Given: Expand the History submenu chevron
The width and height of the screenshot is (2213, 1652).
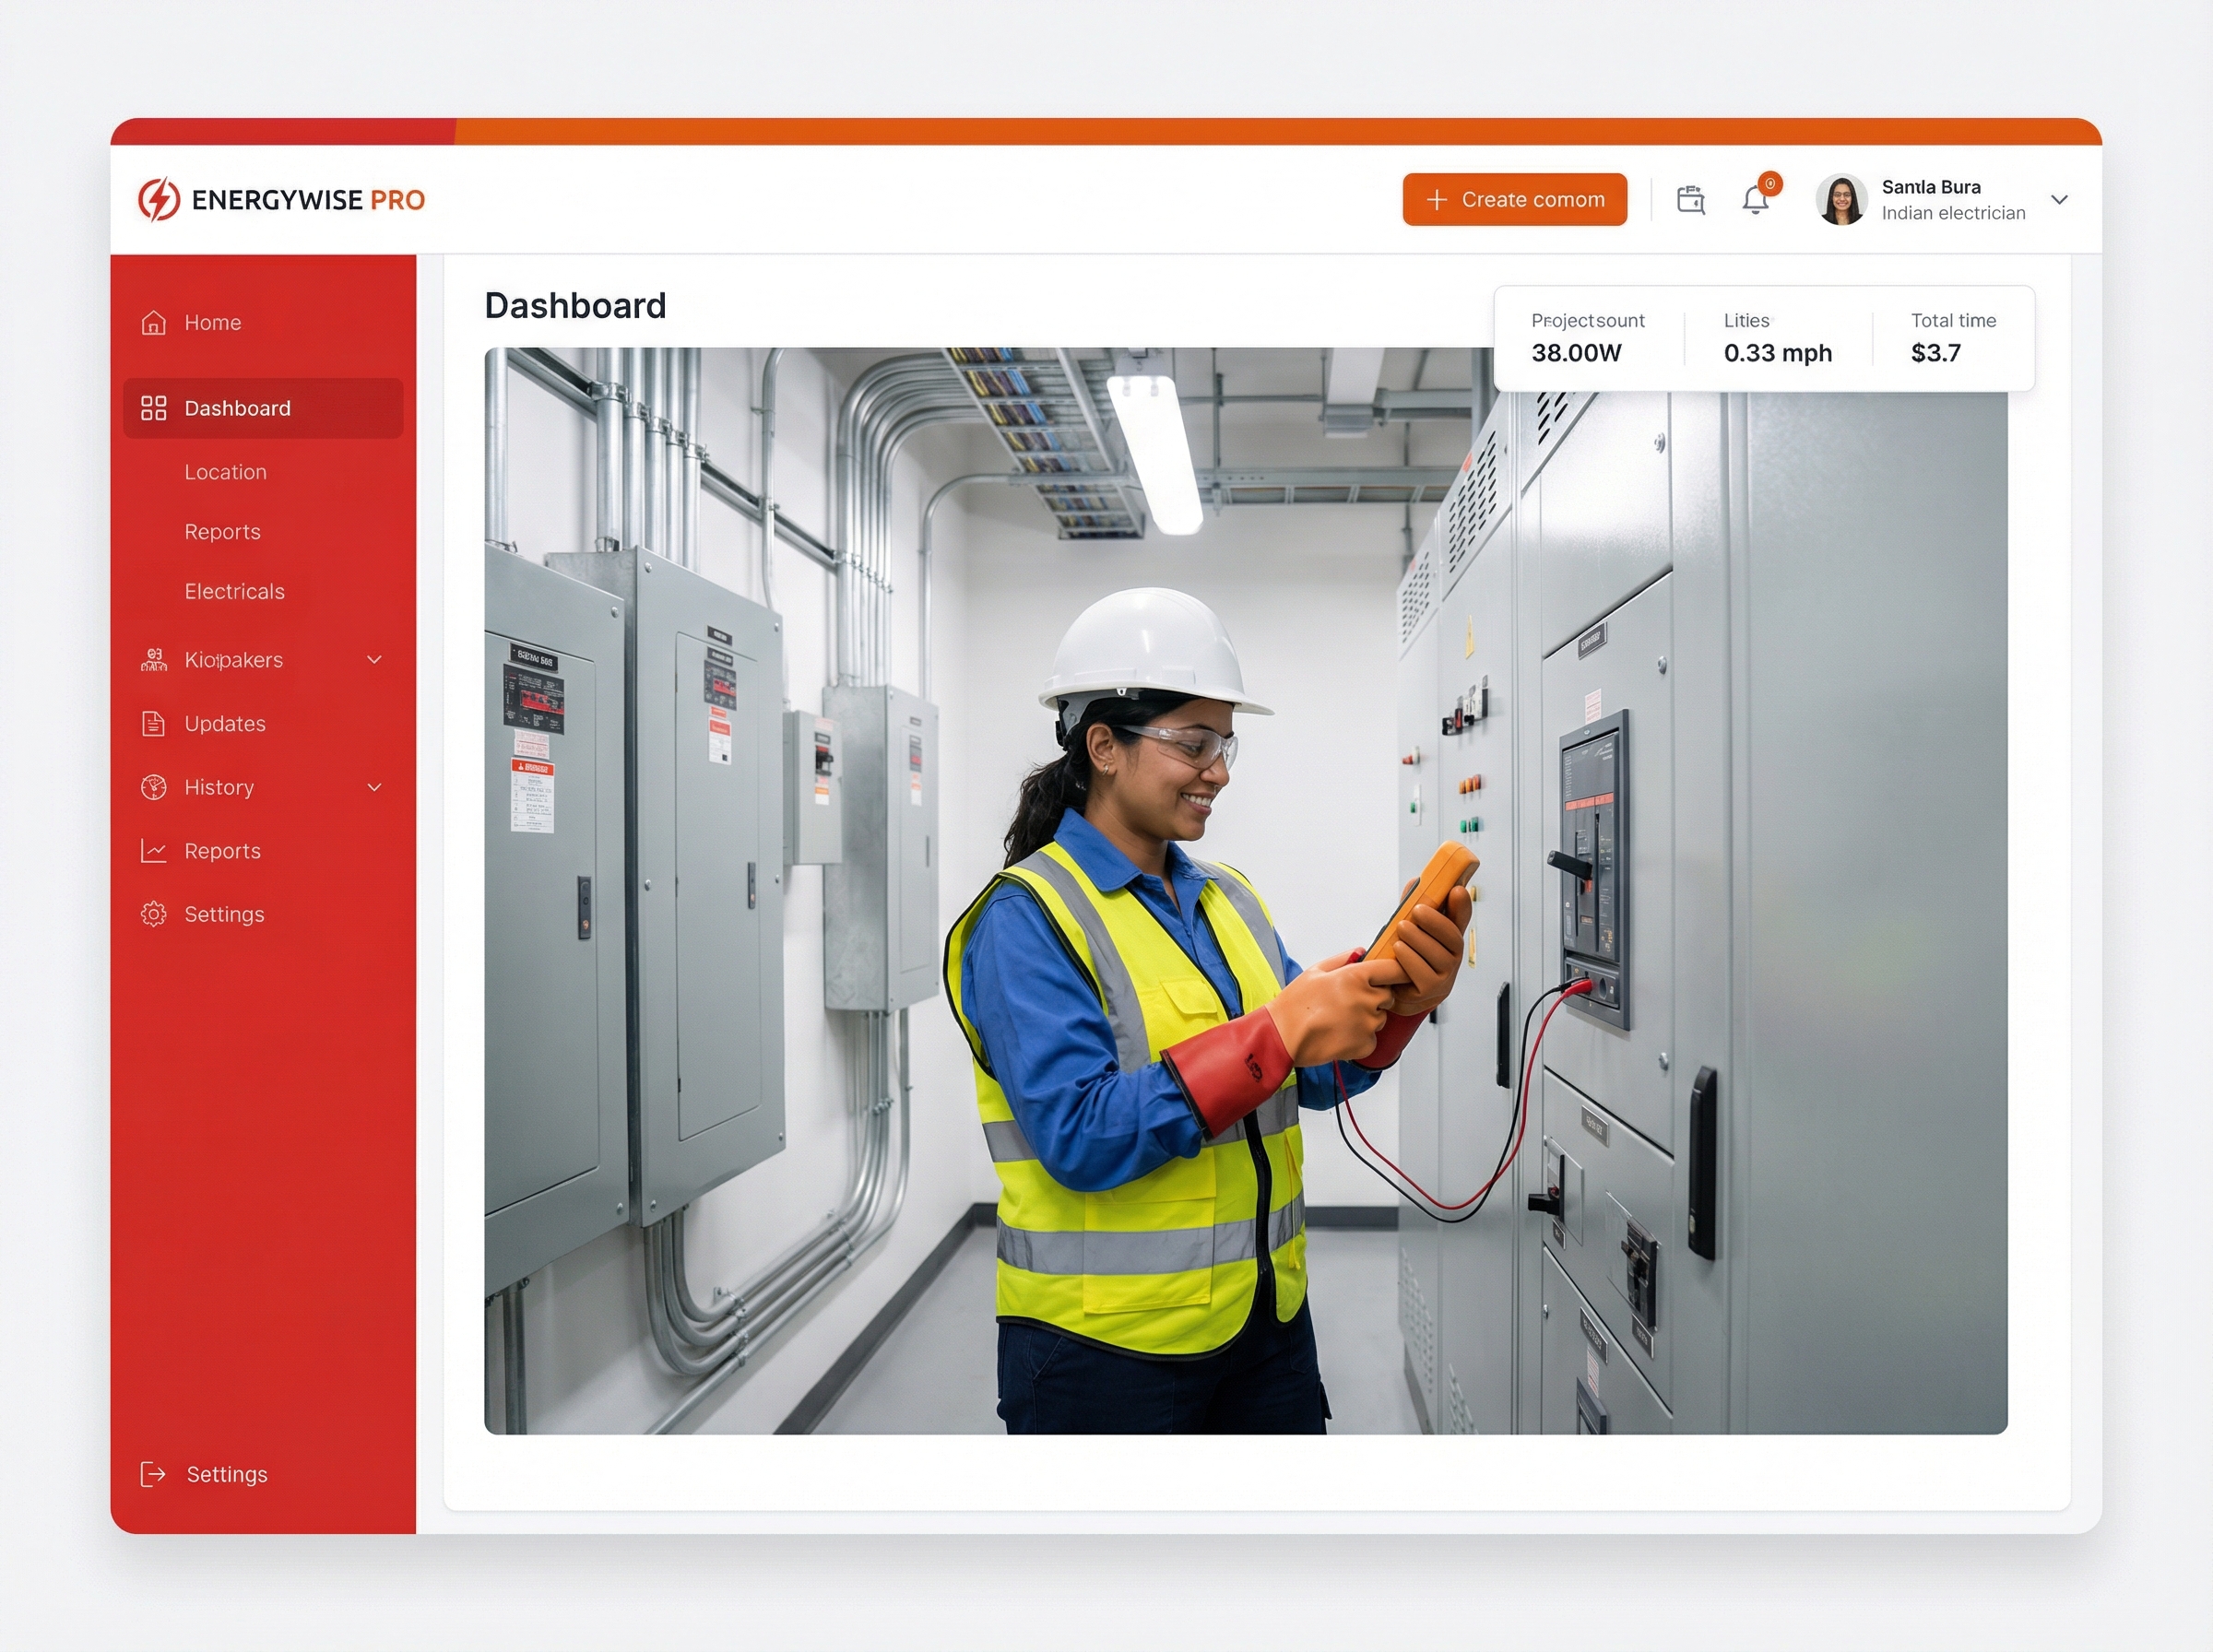Looking at the screenshot, I should tap(374, 787).
